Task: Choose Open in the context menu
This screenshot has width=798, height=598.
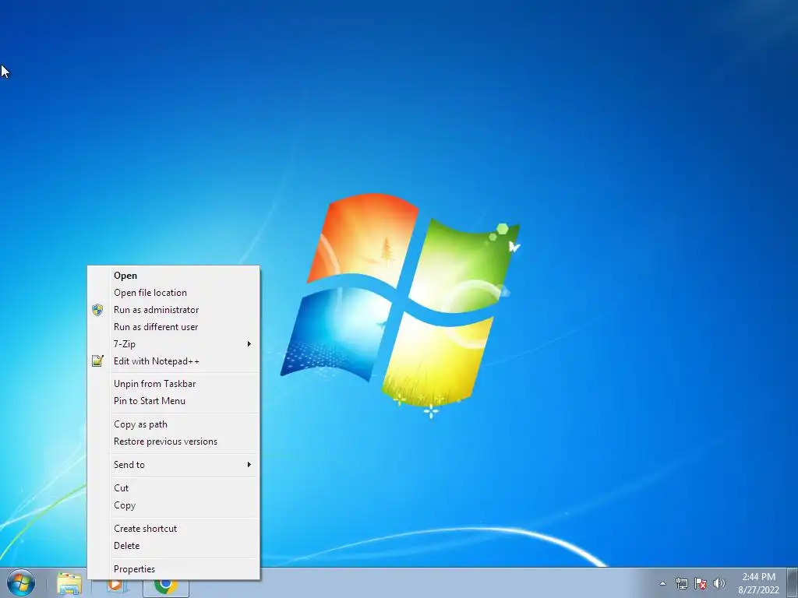Action: [x=174, y=275]
